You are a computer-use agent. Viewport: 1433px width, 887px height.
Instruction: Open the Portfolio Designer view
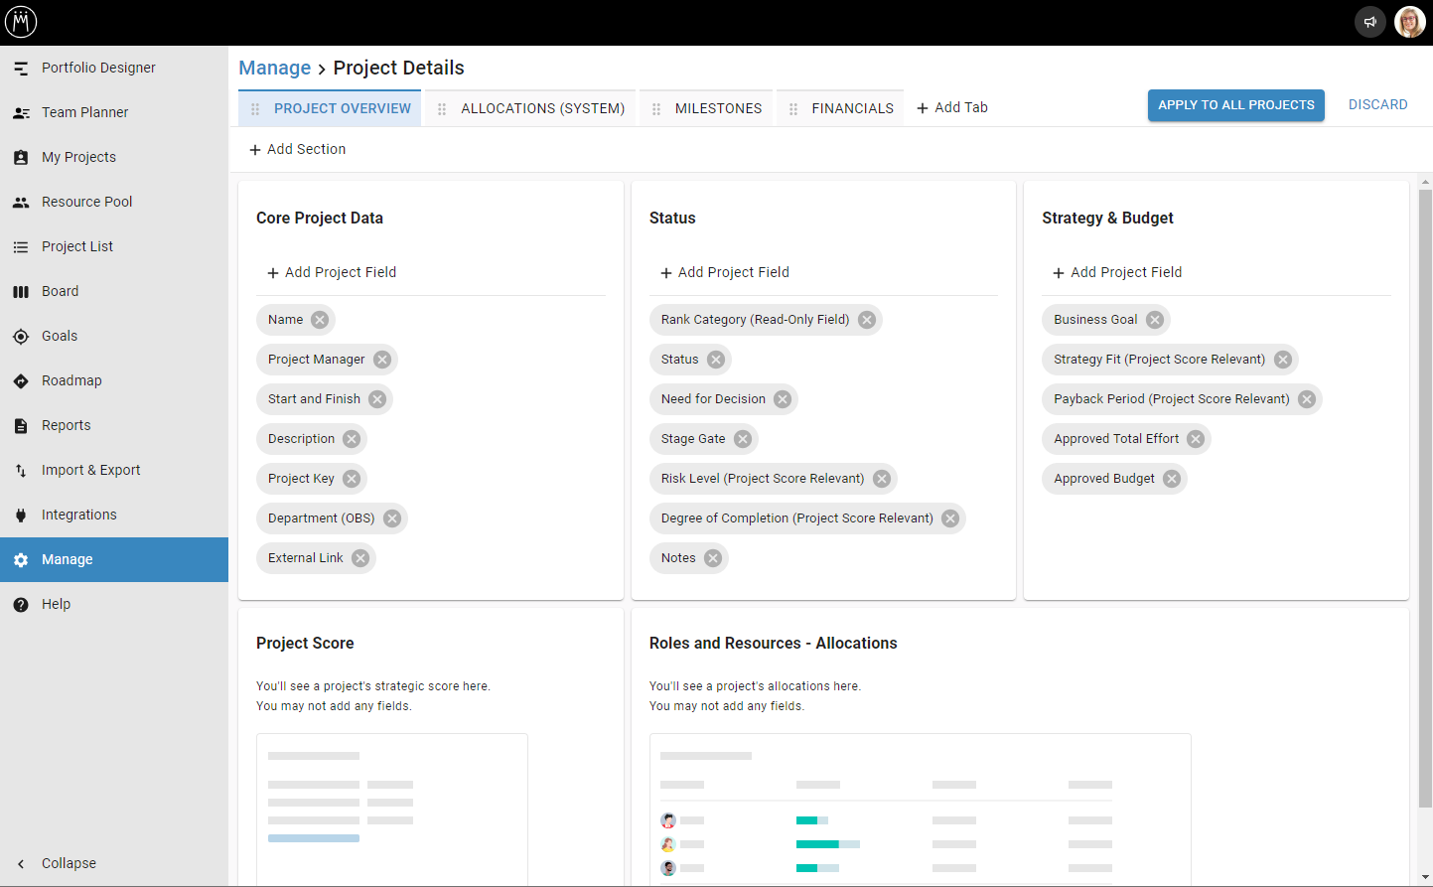coord(97,68)
